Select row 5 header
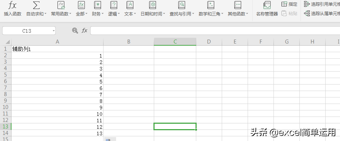The width and height of the screenshot is (340, 141). click(5, 75)
